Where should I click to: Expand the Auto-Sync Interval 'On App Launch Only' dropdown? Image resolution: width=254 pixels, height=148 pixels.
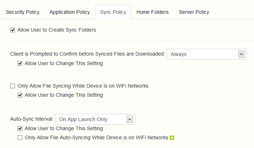(95, 119)
